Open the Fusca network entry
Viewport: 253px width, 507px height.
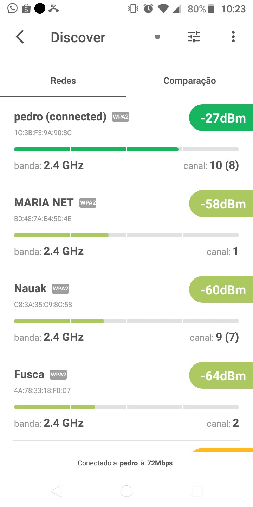pos(29,375)
